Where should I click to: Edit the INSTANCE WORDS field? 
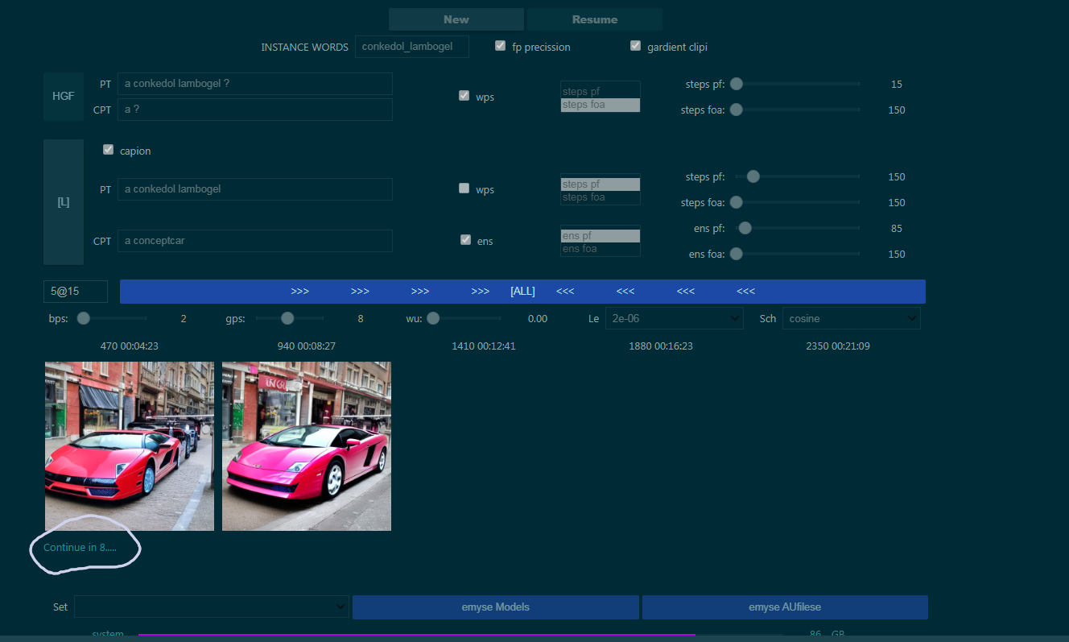(412, 47)
